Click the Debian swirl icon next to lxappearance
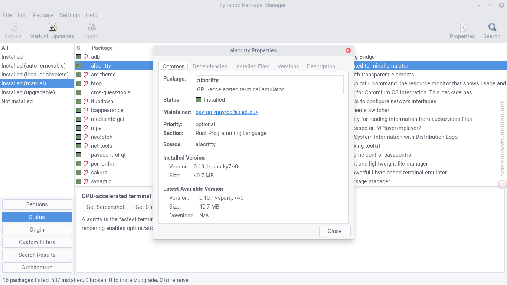The image size is (507, 285). tap(86, 110)
